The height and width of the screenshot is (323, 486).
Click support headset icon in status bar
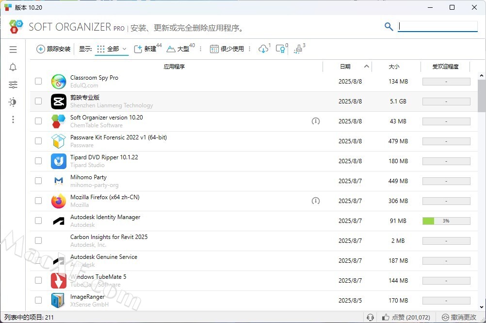point(370,317)
